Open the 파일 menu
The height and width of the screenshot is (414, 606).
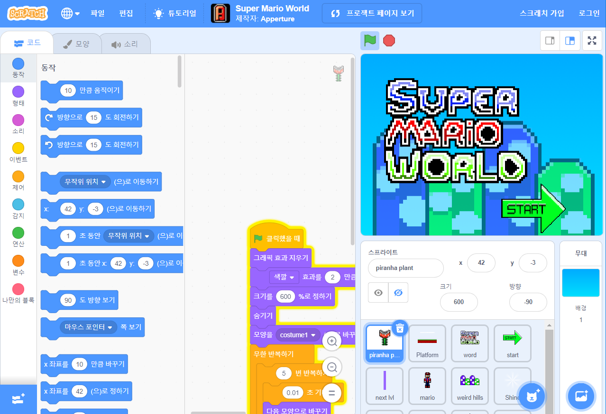(97, 13)
